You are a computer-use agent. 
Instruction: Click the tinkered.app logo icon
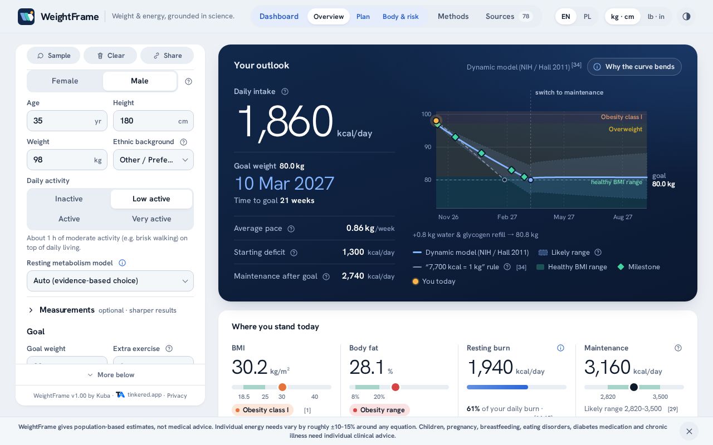click(x=120, y=395)
